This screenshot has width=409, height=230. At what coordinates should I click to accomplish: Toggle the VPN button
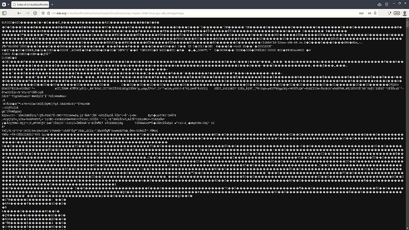[x=397, y=13]
